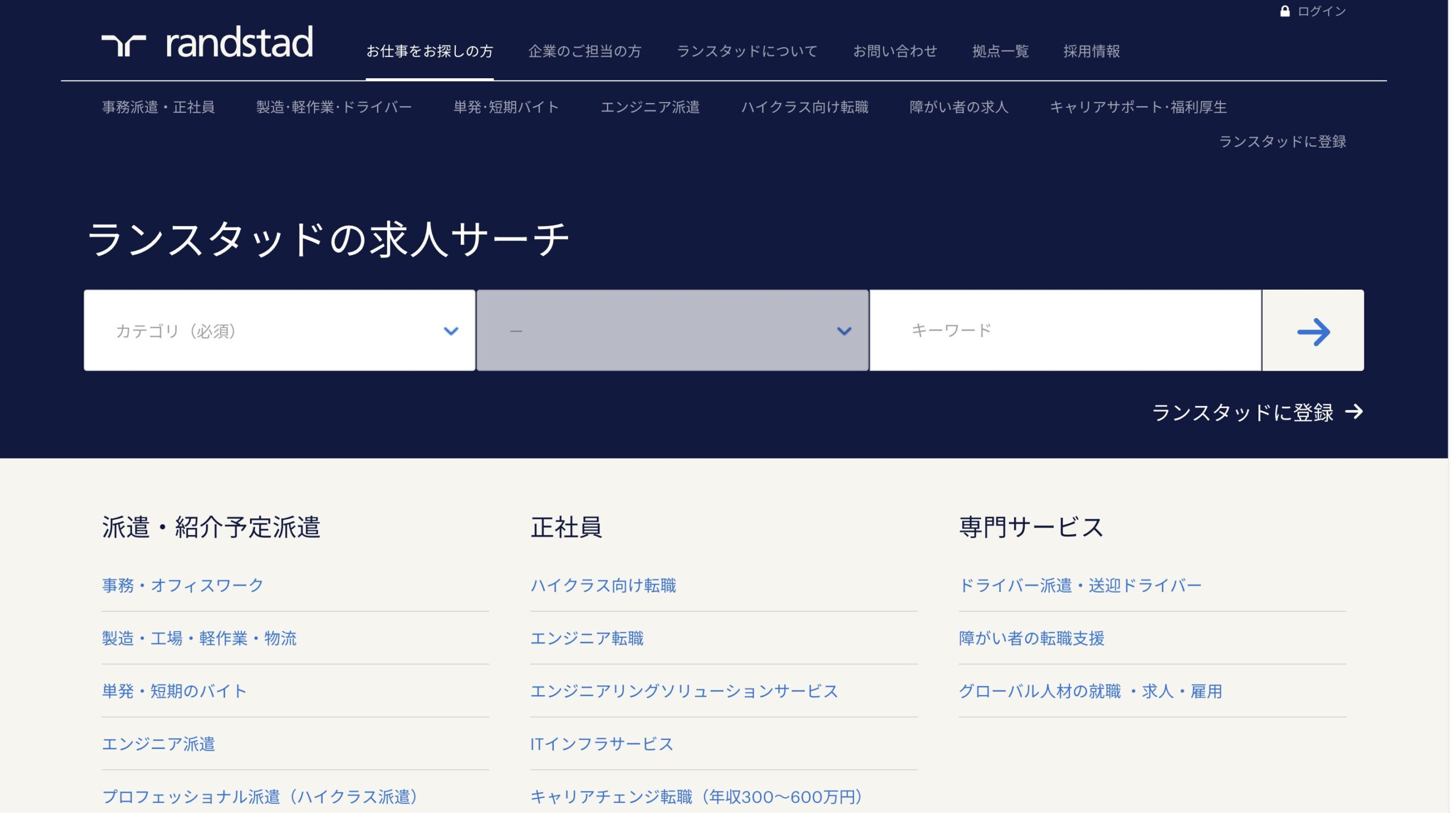
Task: Select エンジニア派遣 in the sub navigation
Action: pos(650,107)
